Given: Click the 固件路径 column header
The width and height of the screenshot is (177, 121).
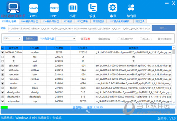Looking at the screenshot, I should click(x=134, y=48).
